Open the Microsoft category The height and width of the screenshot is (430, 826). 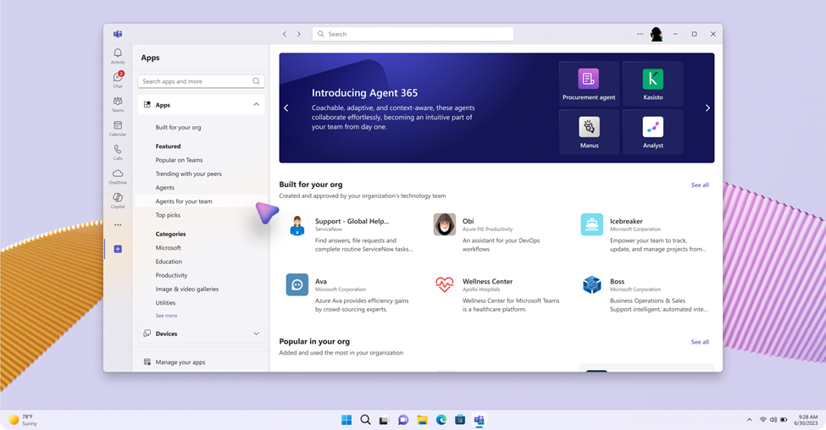(x=168, y=247)
